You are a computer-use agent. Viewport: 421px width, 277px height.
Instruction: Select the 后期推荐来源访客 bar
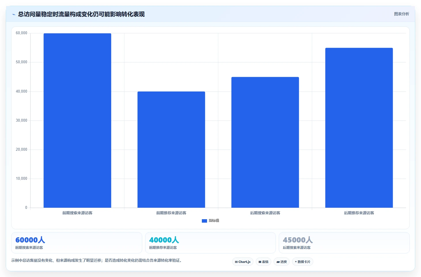(359, 128)
